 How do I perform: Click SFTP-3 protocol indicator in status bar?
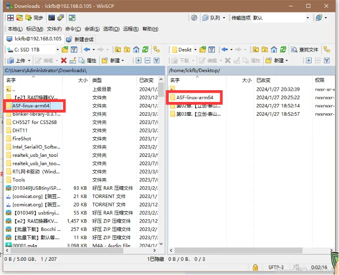[276, 268]
